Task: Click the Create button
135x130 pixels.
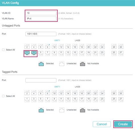Action: pos(123,124)
